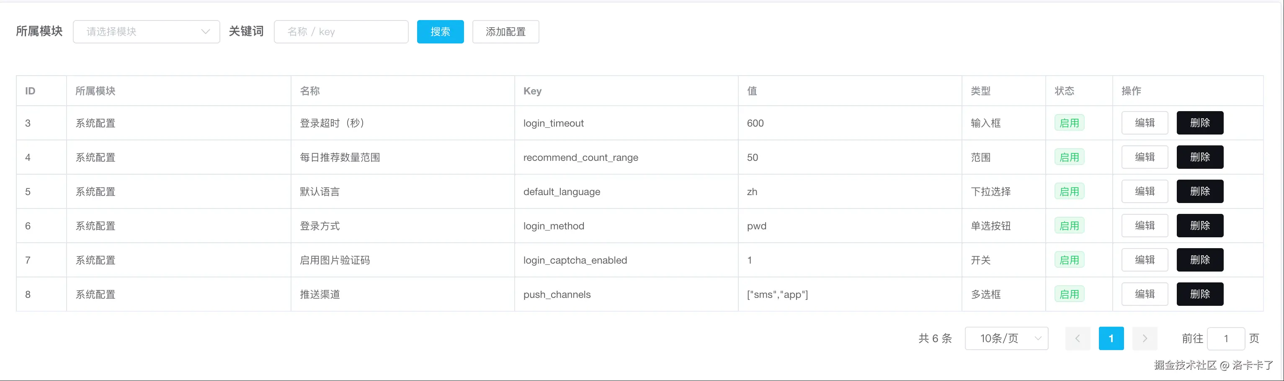Delete the push_channels config row
Viewport: 1284px width, 381px height.
[1200, 294]
